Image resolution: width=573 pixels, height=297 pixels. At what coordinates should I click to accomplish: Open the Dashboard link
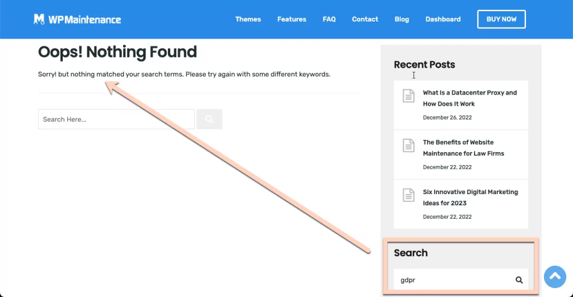[x=443, y=20]
